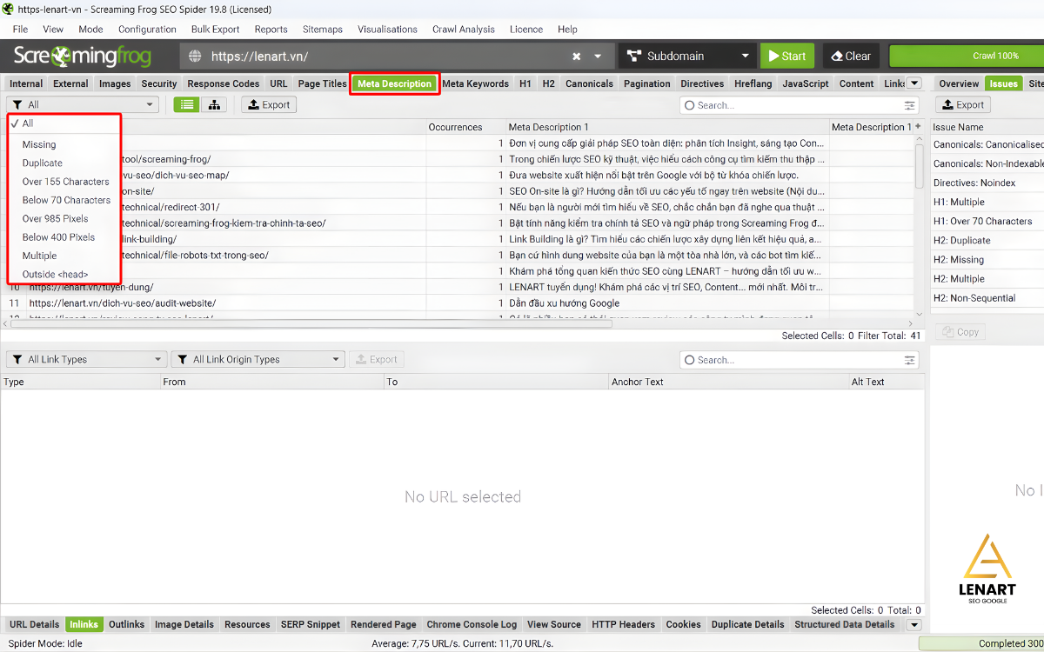The image size is (1044, 652).
Task: Click the Clear crawl button
Action: click(x=848, y=57)
